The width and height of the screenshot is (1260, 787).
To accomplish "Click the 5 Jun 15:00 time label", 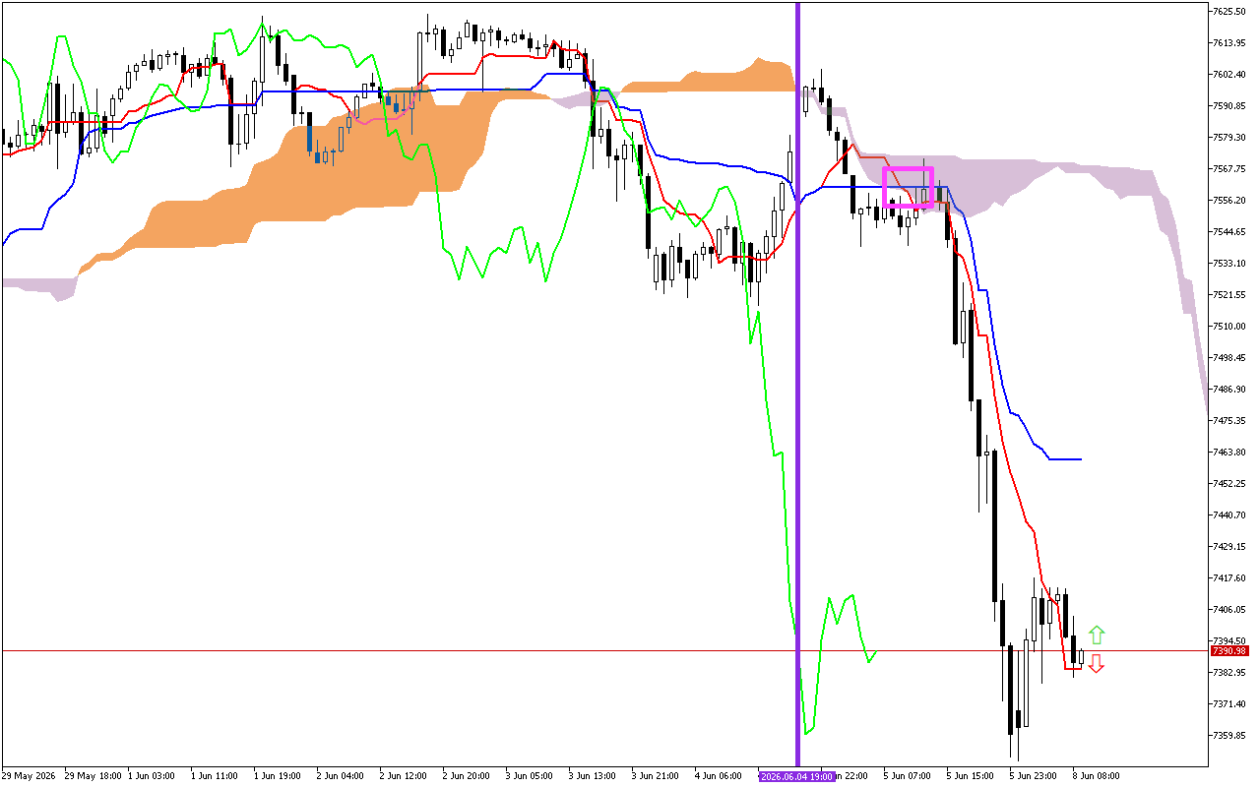I will [x=973, y=776].
